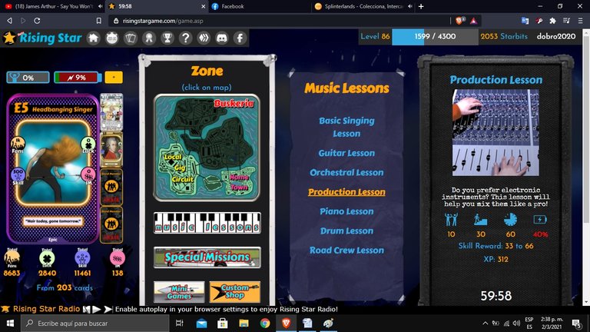Click the level XP progress bar 1599 / 4300
This screenshot has width=590, height=332.
point(435,37)
